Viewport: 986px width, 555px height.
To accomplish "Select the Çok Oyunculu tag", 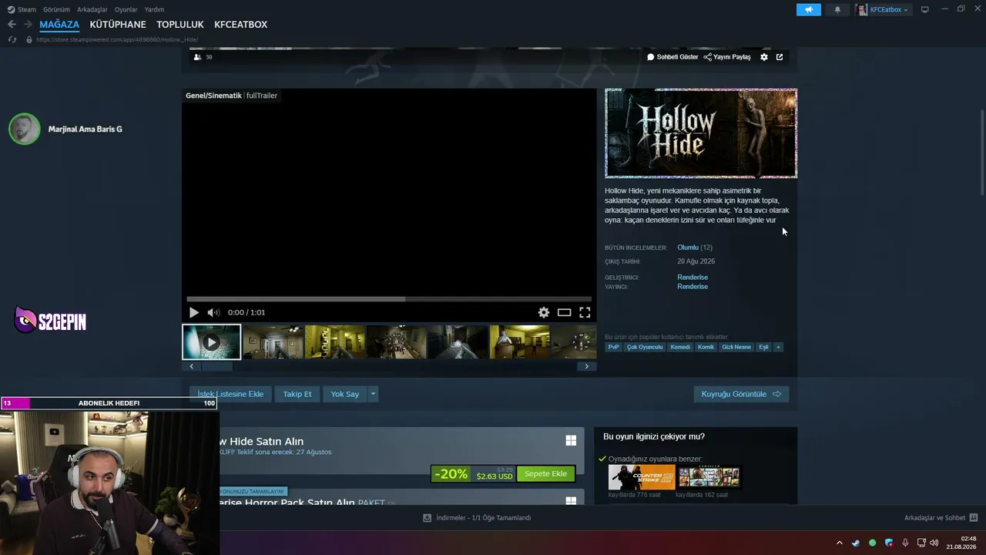I will [645, 347].
